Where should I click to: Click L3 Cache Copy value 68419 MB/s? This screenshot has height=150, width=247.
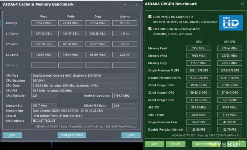[x=98, y=55]
